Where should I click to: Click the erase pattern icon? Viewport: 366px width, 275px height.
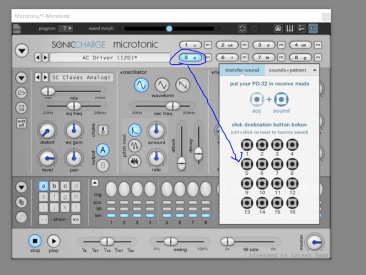tap(21, 217)
